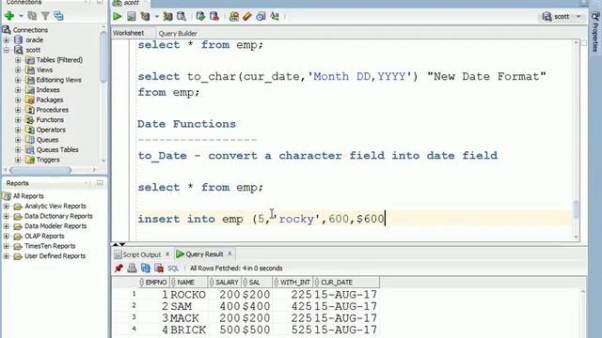The image size is (602, 338).
Task: Select the Editioning Views tree item
Action: 58,80
